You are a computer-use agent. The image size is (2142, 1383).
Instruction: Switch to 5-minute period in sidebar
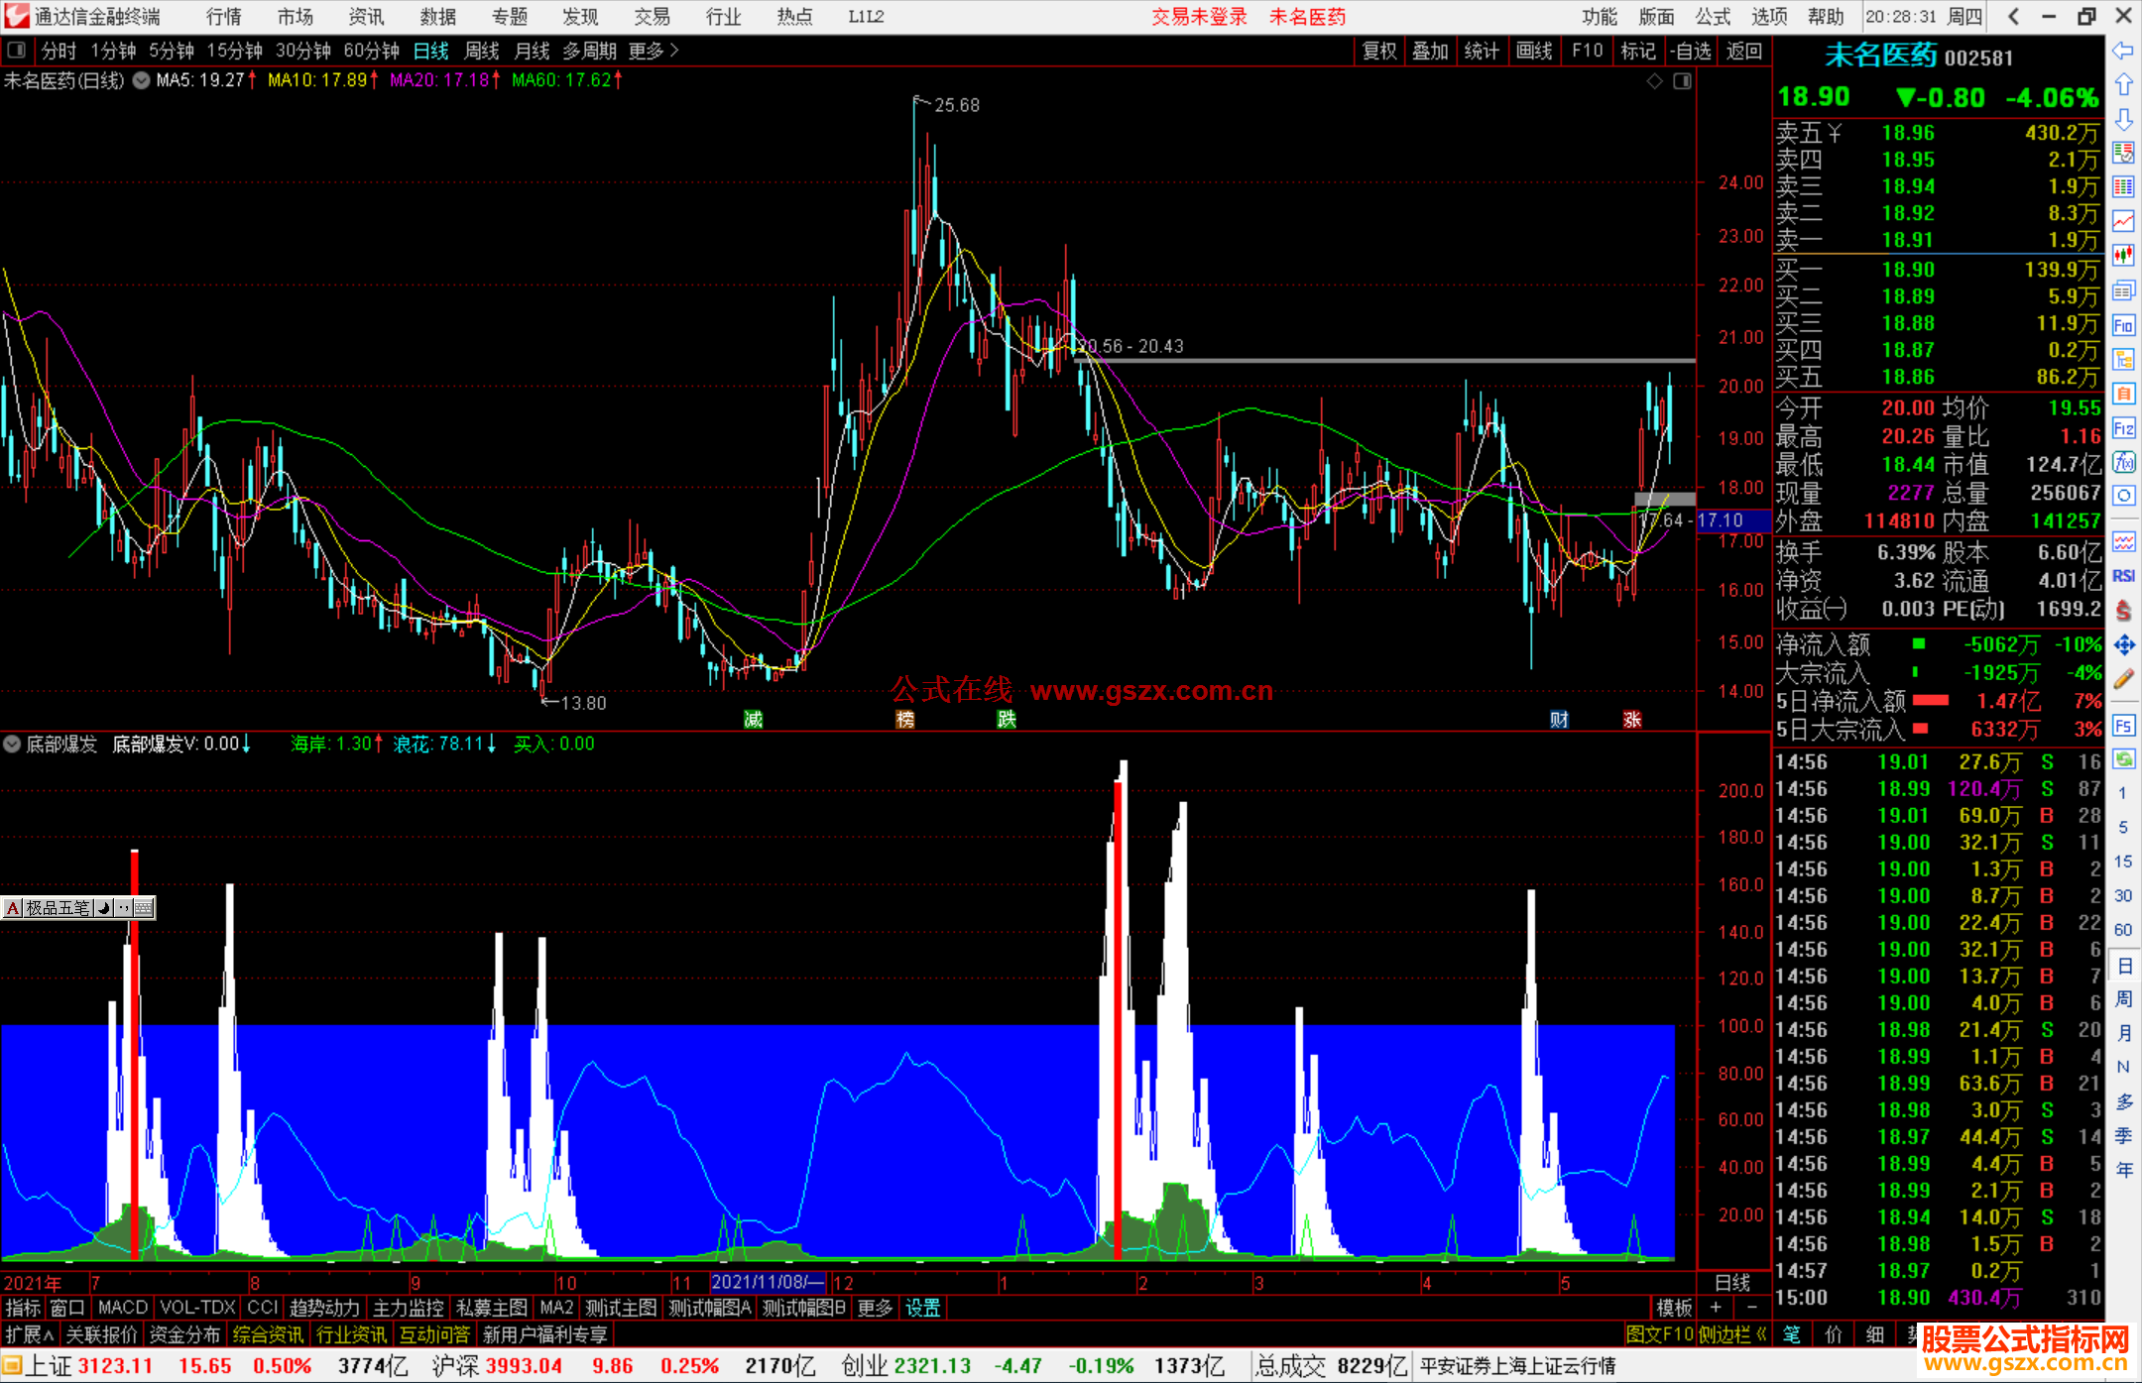(2122, 827)
